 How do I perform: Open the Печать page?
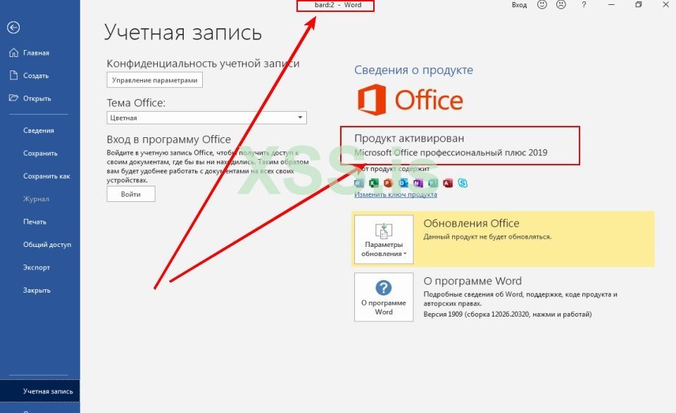click(35, 222)
